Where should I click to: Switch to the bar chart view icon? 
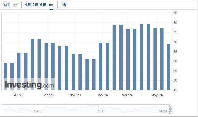coord(6,5)
